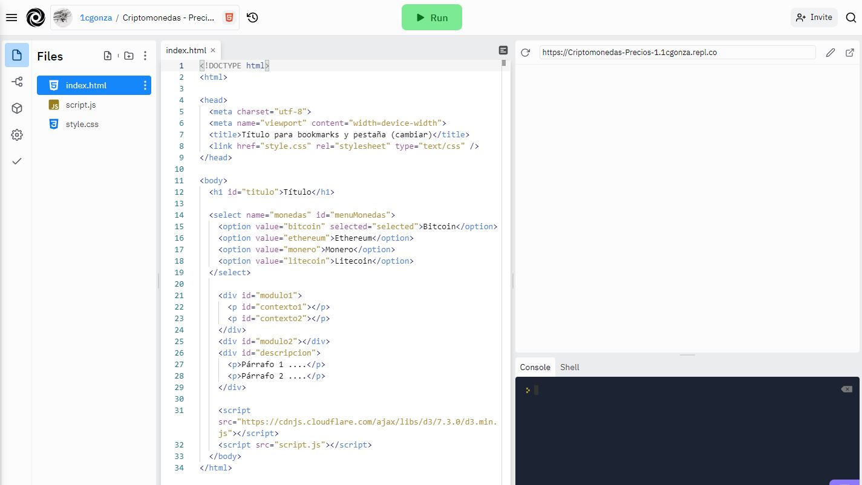
Task: Clear the console output
Action: tap(846, 389)
